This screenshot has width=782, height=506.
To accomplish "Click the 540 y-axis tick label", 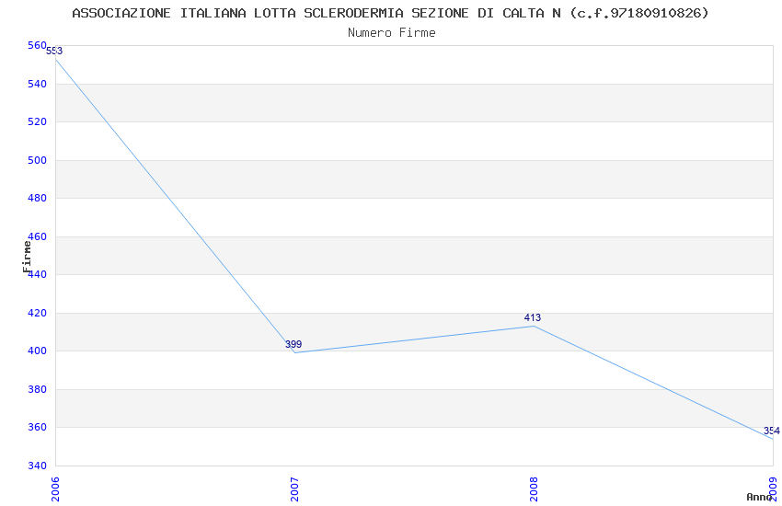I will tap(37, 84).
